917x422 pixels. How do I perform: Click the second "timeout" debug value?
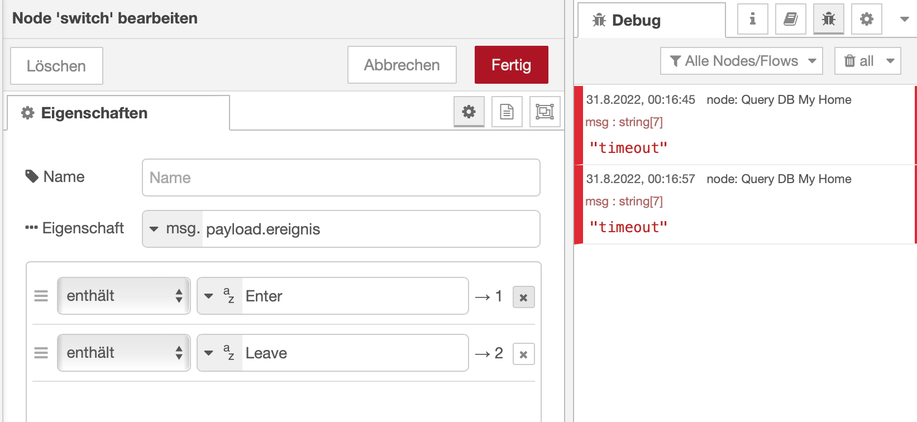[628, 227]
